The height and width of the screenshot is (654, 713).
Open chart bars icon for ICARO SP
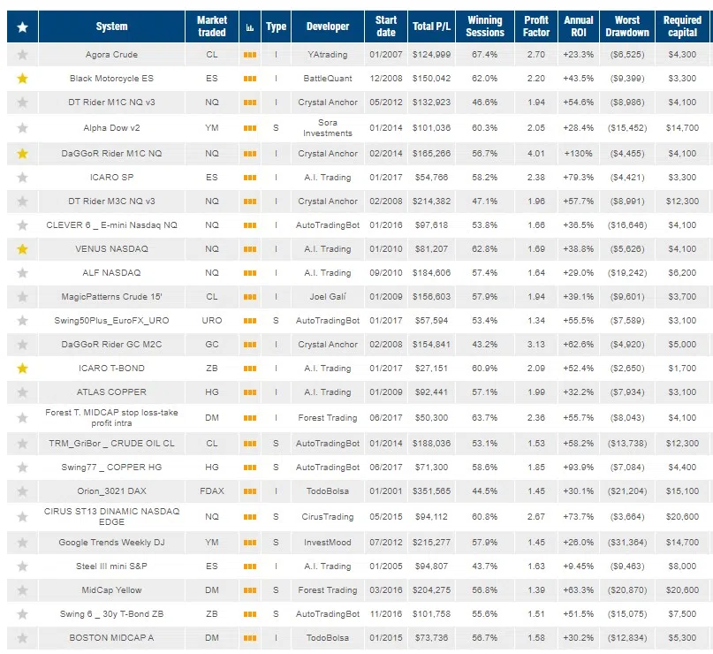[x=250, y=178]
